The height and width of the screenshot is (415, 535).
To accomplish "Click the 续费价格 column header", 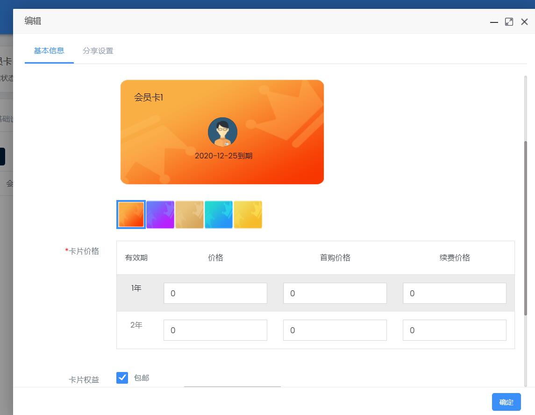I will pyautogui.click(x=455, y=258).
